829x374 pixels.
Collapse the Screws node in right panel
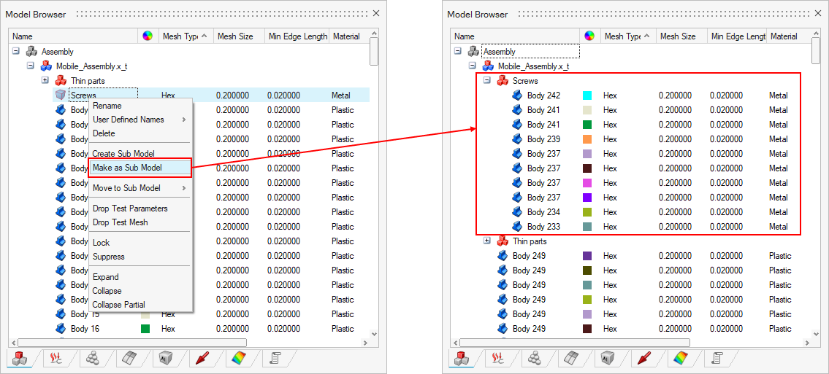487,81
